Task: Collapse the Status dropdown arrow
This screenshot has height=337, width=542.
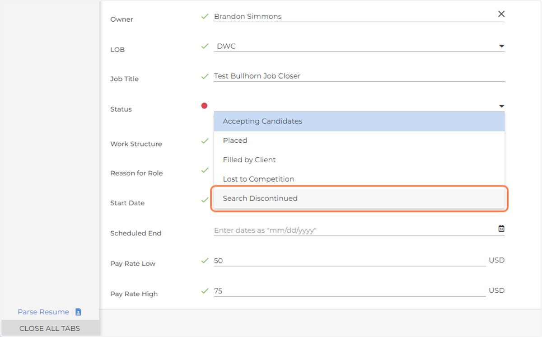Action: pos(501,106)
